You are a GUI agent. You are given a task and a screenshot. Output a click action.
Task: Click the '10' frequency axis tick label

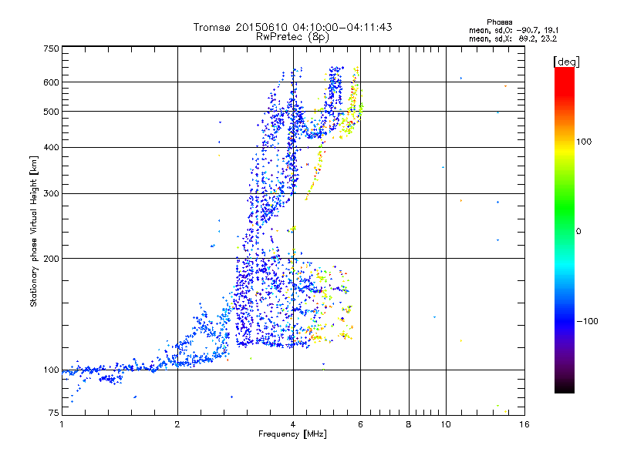click(x=446, y=424)
